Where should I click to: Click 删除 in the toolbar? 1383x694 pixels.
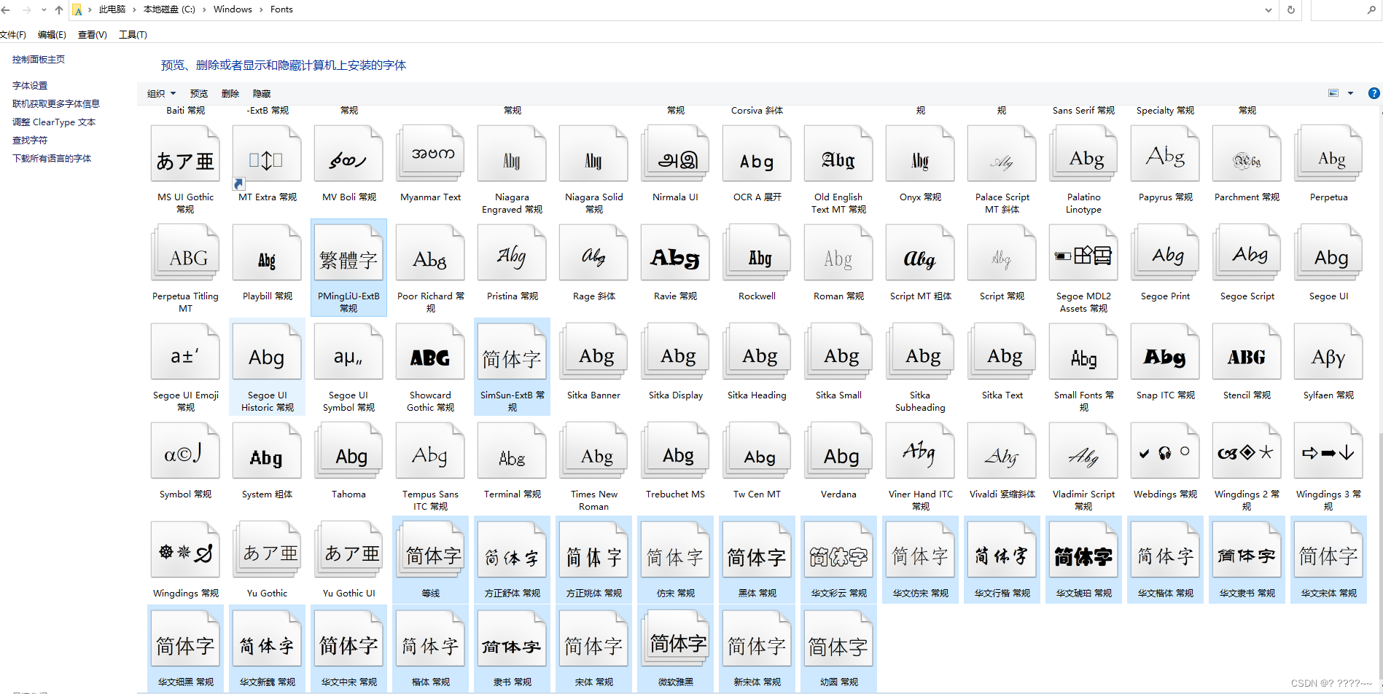tap(230, 93)
